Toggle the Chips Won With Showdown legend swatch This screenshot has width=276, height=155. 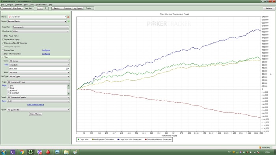pyautogui.click(x=118, y=140)
